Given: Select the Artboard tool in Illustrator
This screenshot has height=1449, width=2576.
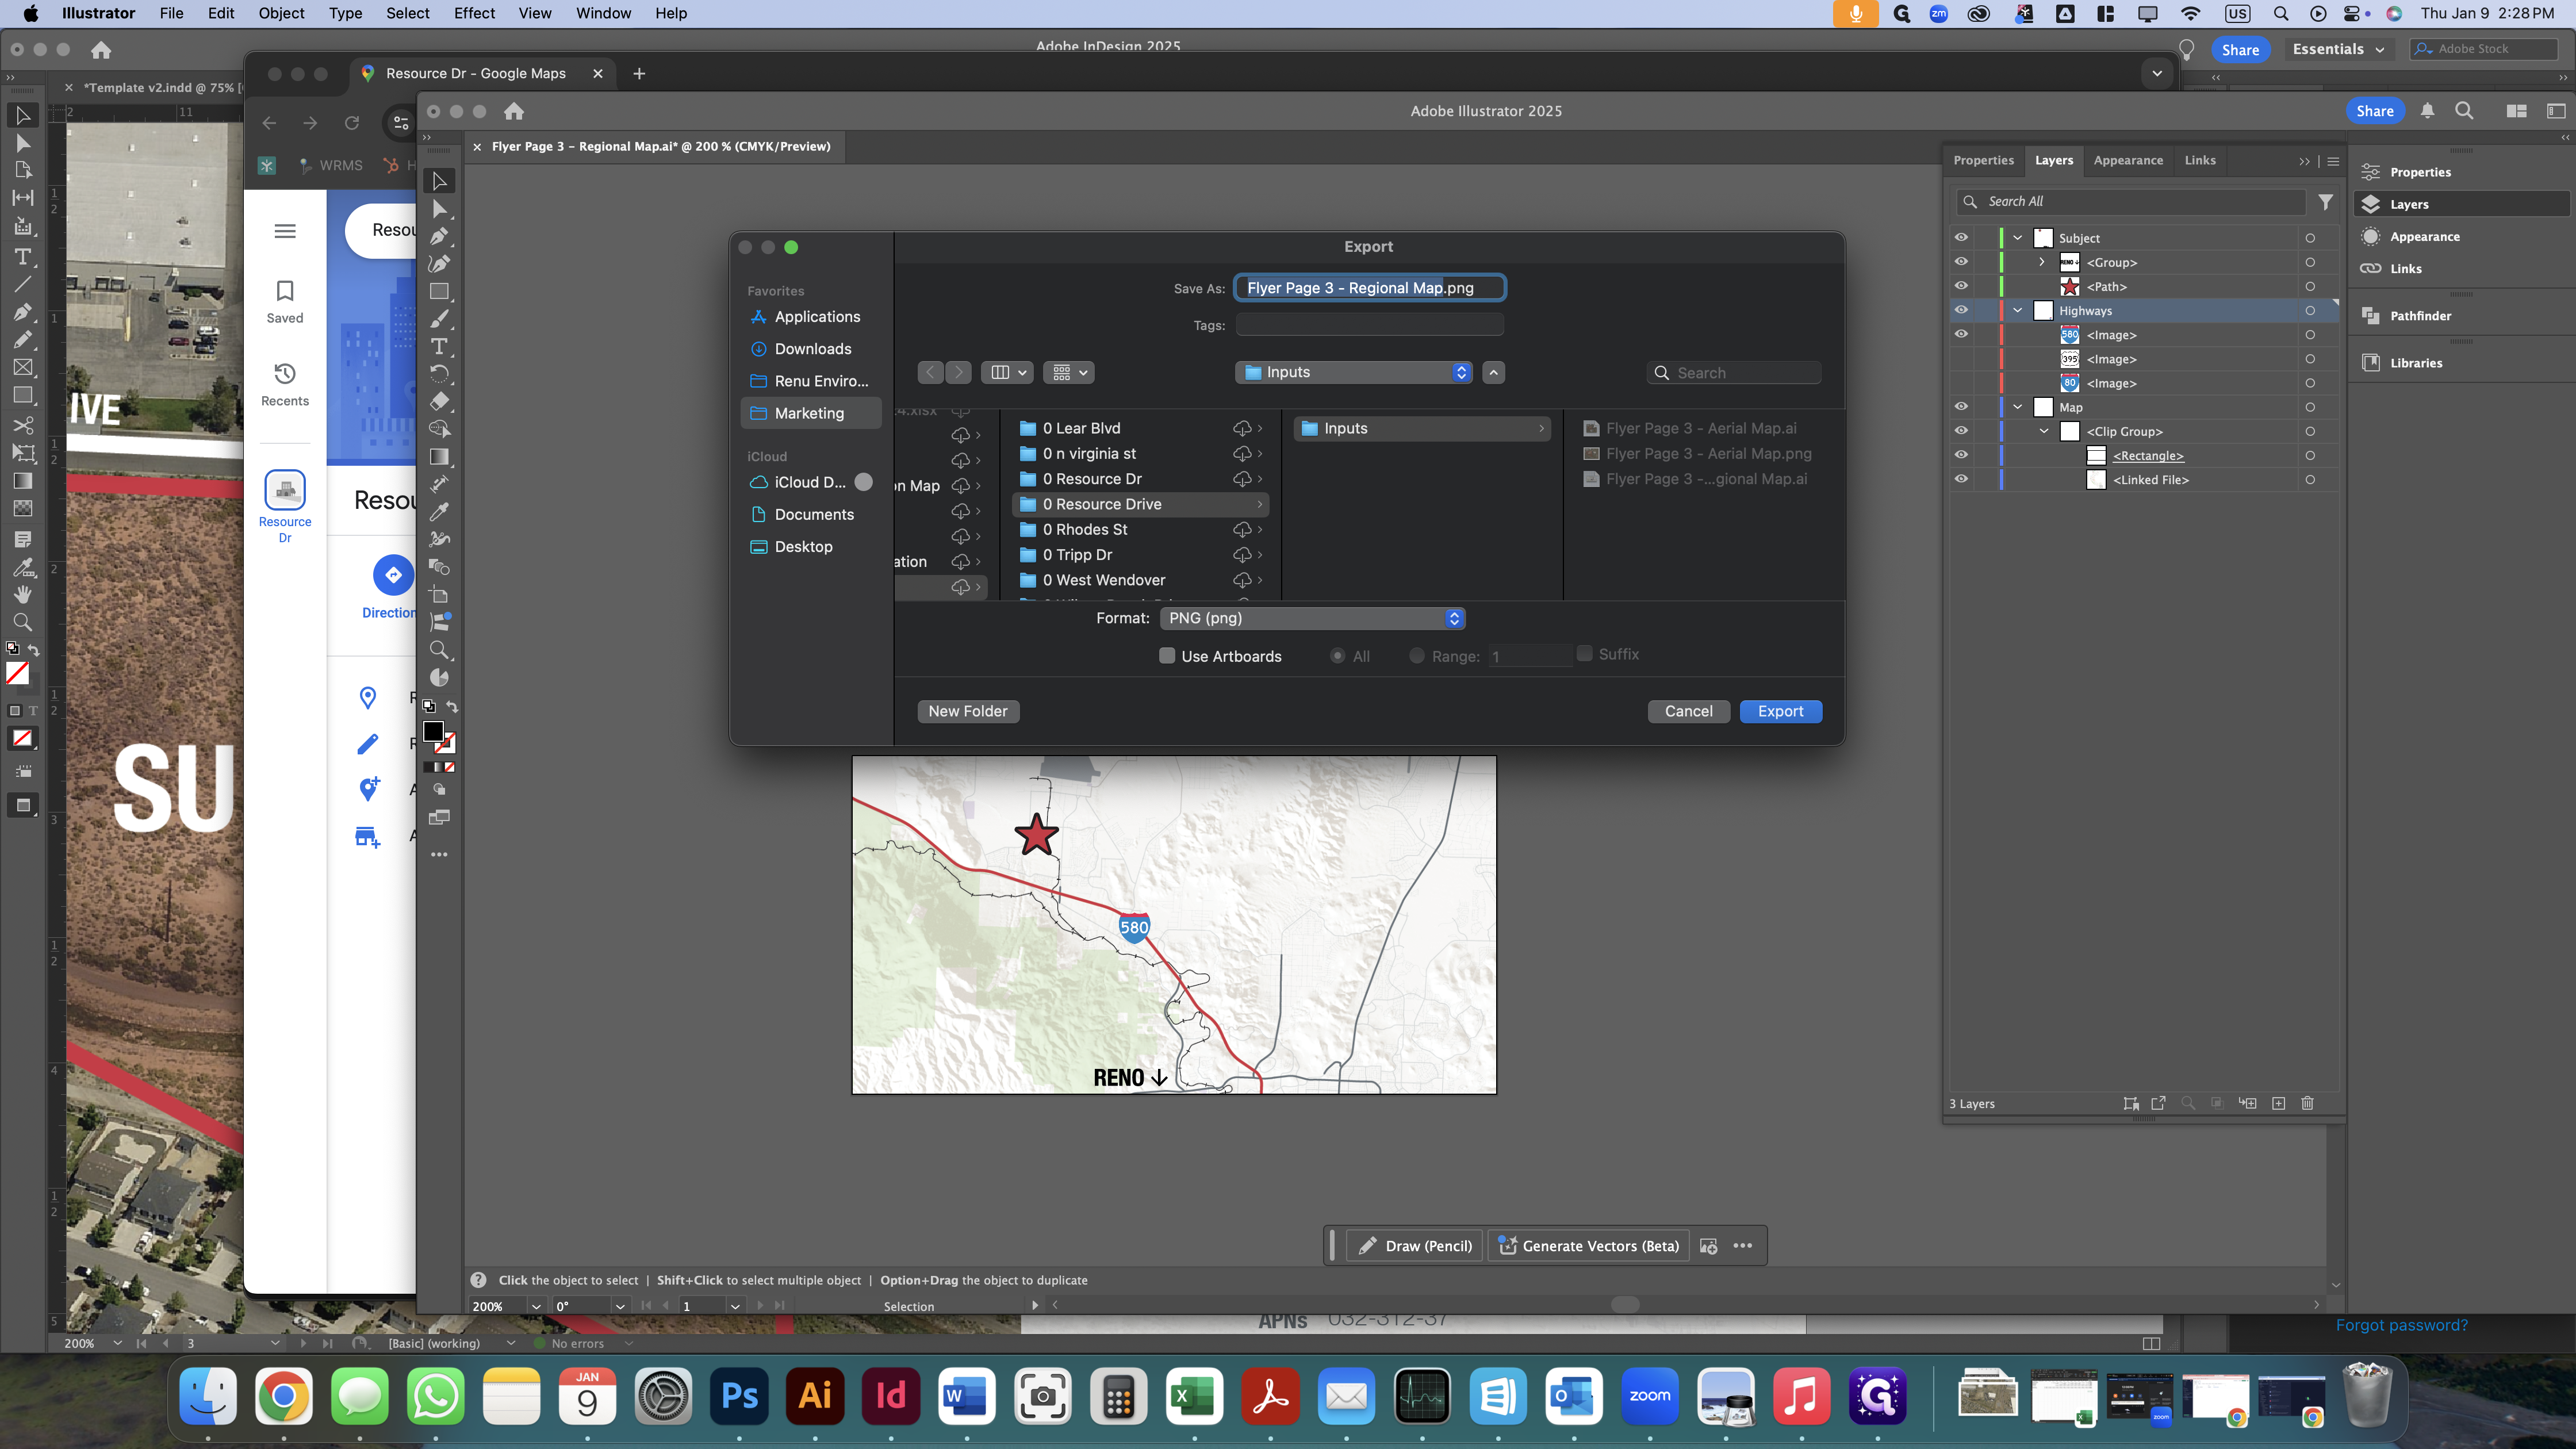Looking at the screenshot, I should (x=439, y=595).
